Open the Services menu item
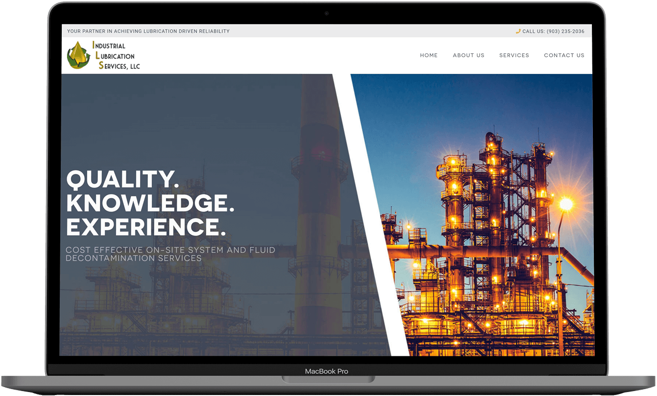The height and width of the screenshot is (396, 657). 514,55
